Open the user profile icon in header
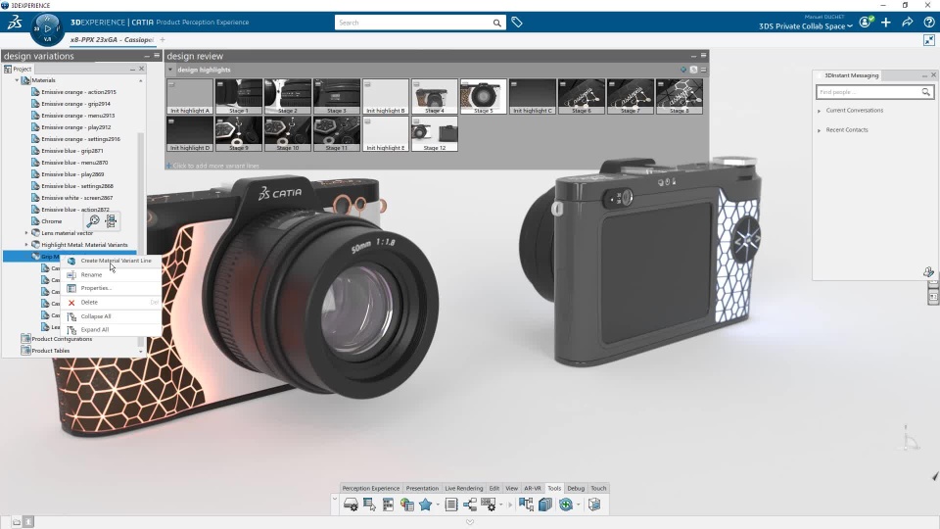This screenshot has width=940, height=529. [865, 23]
